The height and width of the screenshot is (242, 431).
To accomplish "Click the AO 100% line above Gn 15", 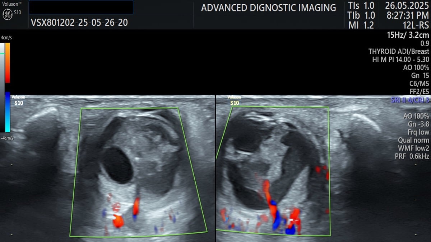I will point(416,67).
